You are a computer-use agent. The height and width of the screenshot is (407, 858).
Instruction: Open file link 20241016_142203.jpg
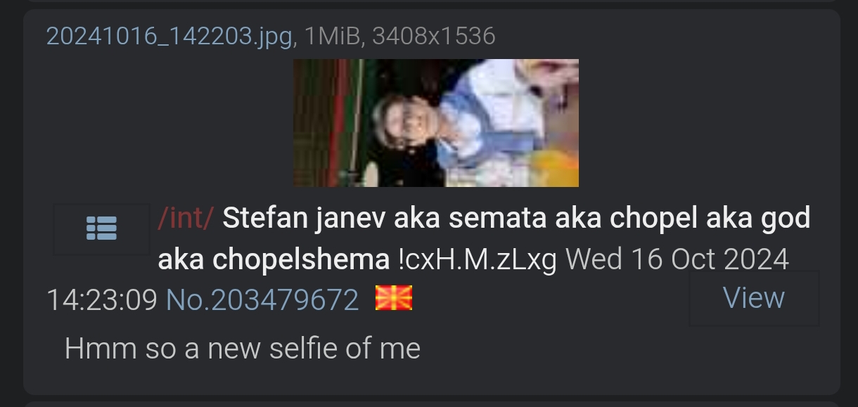click(x=169, y=35)
